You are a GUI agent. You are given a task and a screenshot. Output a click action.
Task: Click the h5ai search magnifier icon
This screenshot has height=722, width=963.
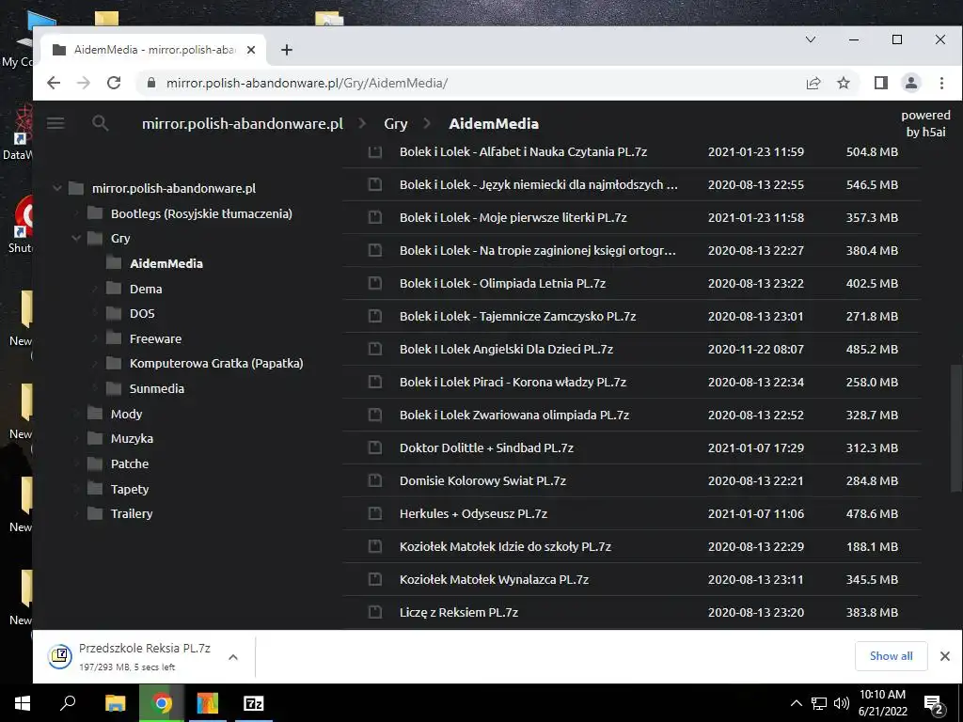pyautogui.click(x=100, y=123)
